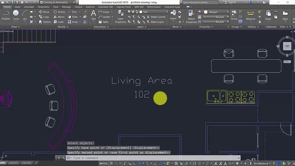
Task: Click the Make Current layer button
Action: tap(156, 17)
